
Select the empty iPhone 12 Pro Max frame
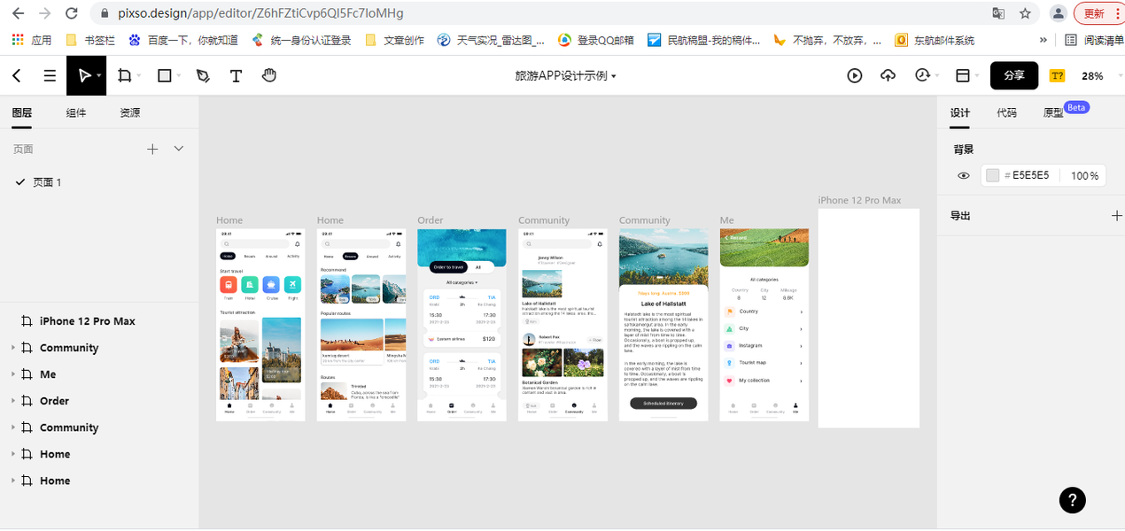point(868,318)
